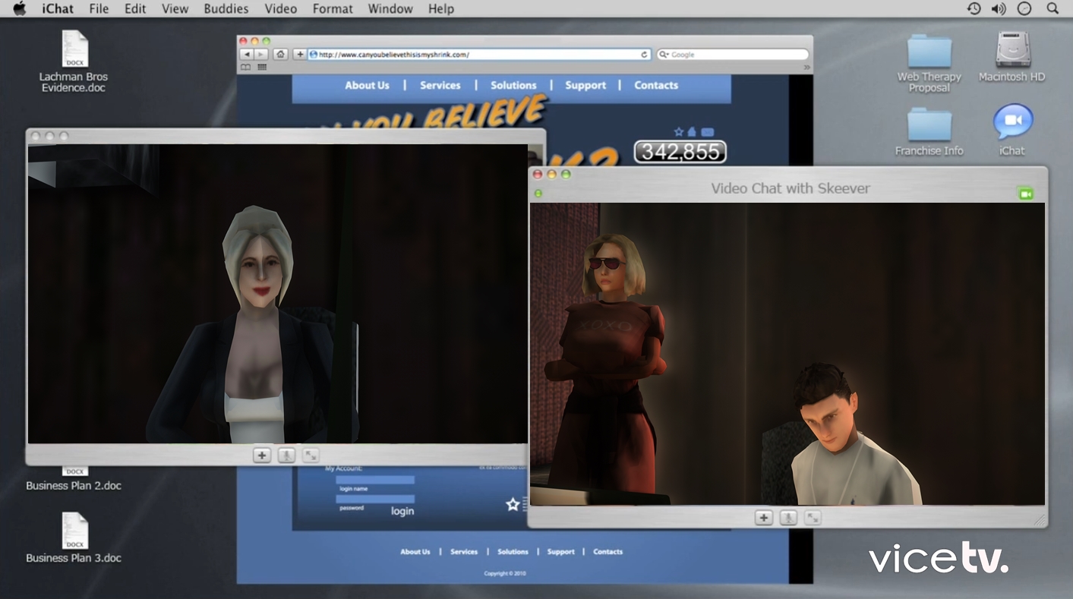Click the add bookmark plus button

click(300, 55)
